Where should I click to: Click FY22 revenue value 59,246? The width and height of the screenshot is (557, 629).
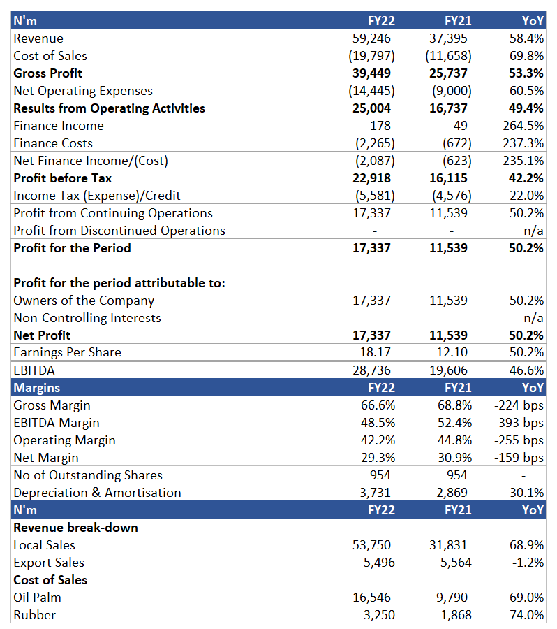point(371,38)
